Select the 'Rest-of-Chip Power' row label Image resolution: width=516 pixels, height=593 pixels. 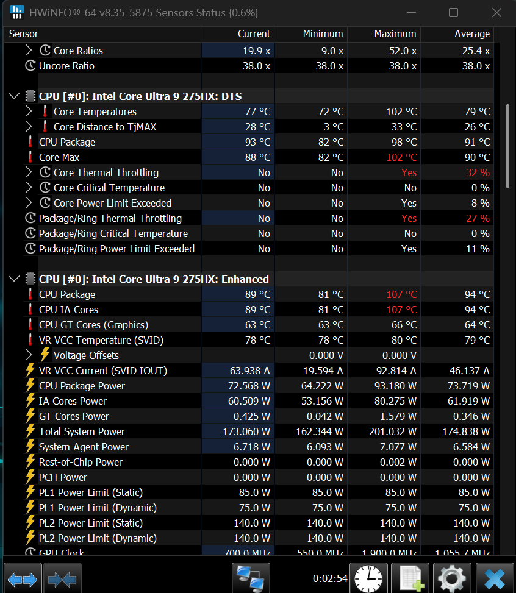tap(81, 462)
